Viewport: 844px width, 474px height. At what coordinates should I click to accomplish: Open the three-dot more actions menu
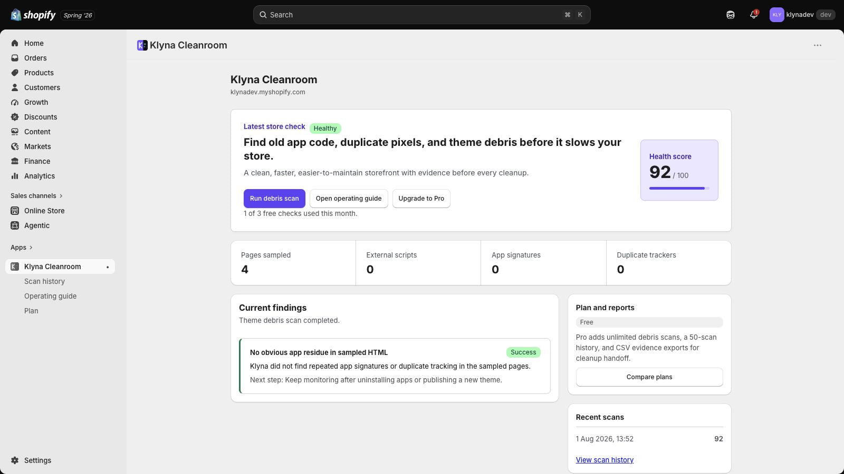pos(818,45)
